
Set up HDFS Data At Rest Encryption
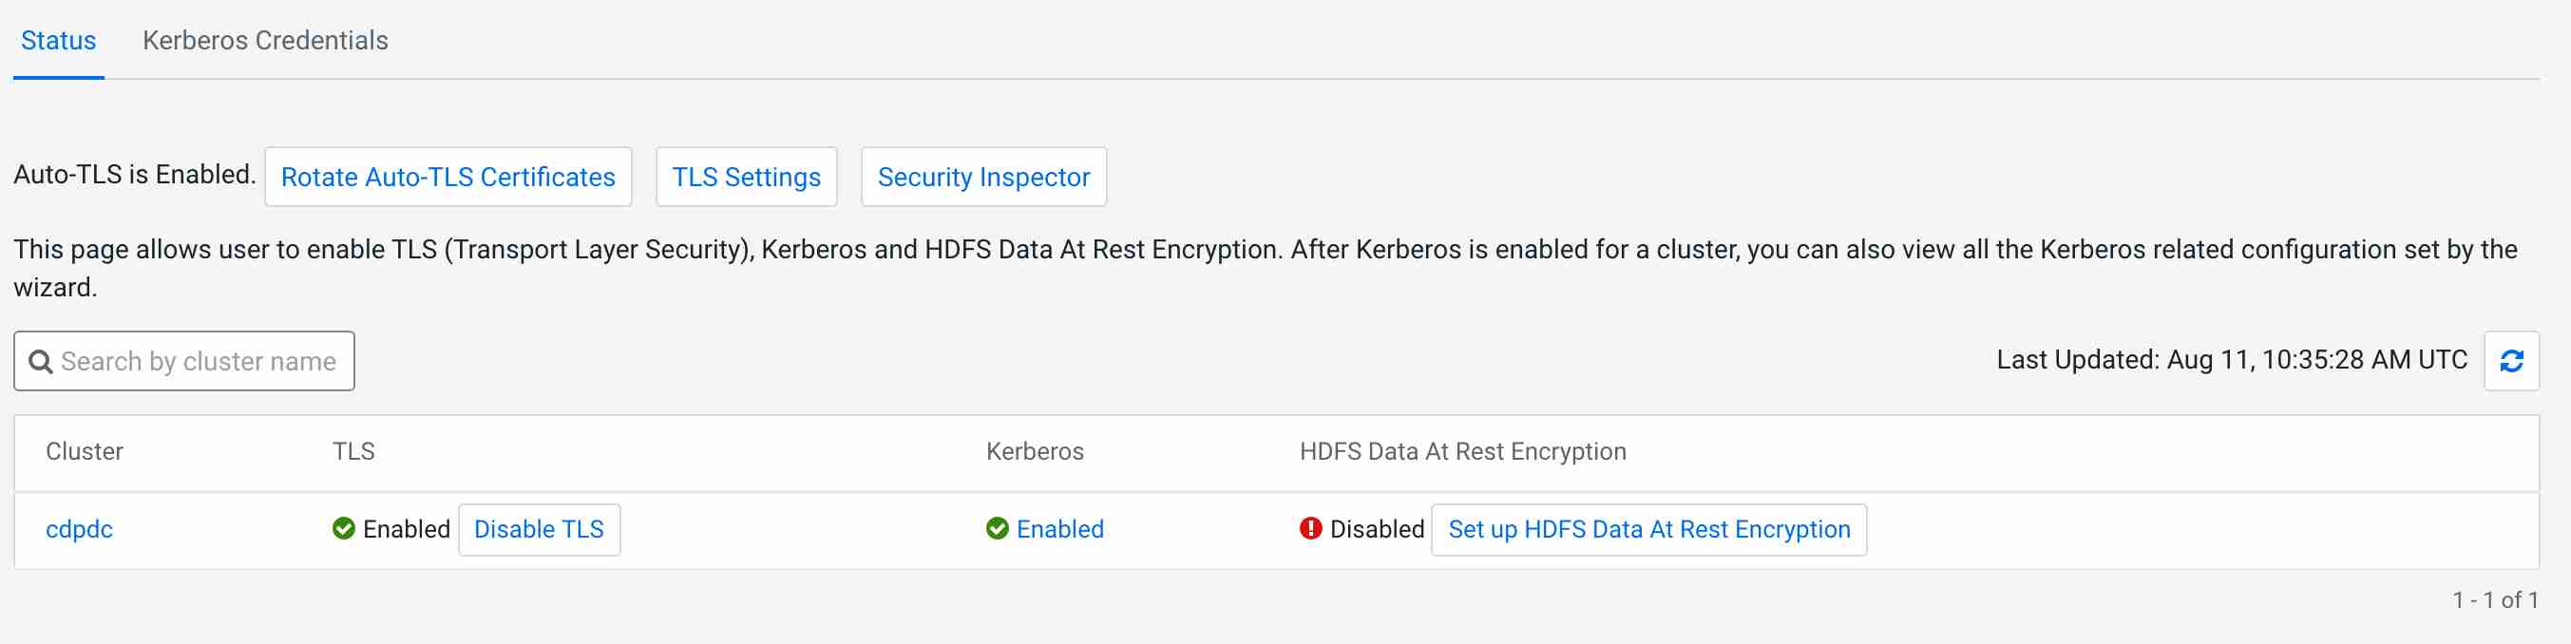(x=1647, y=529)
